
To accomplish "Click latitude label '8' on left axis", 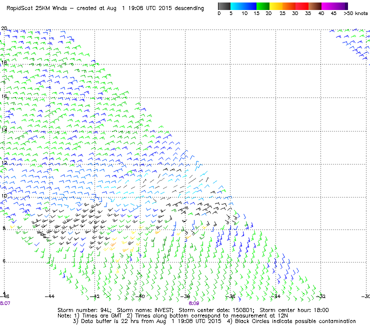I will (x=4, y=228).
